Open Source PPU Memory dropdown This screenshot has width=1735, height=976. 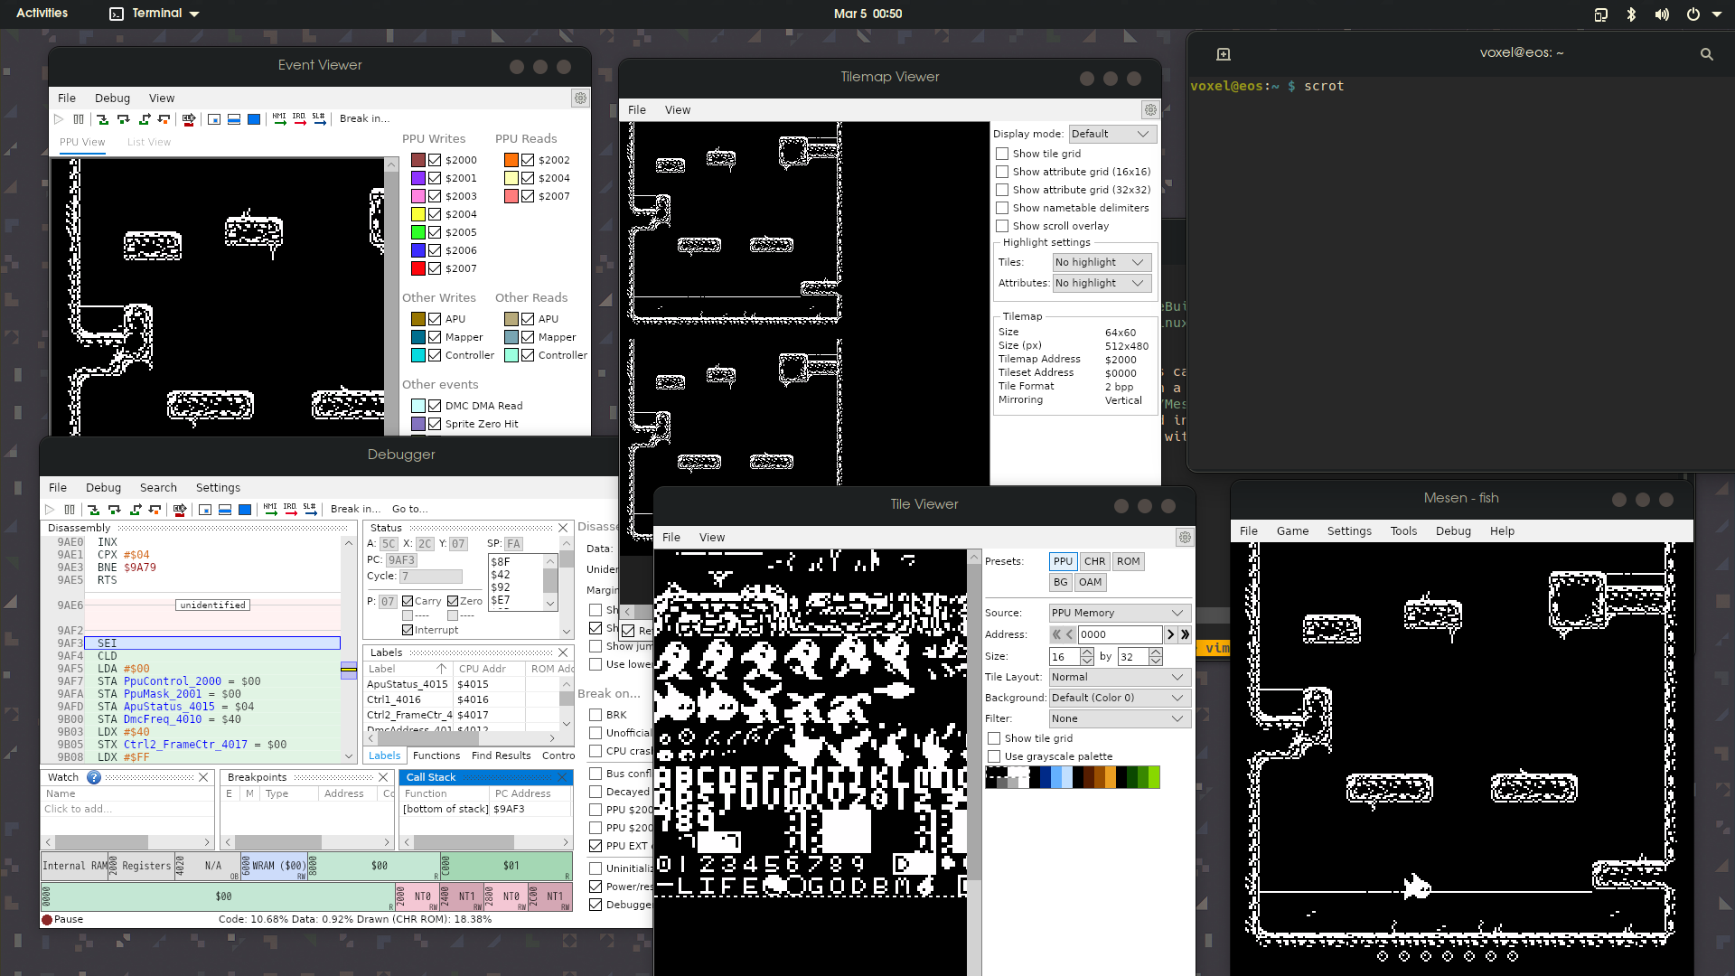tap(1120, 613)
